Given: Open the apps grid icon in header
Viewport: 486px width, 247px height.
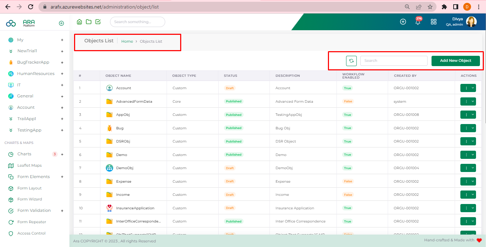Looking at the screenshot, I should pyautogui.click(x=433, y=22).
